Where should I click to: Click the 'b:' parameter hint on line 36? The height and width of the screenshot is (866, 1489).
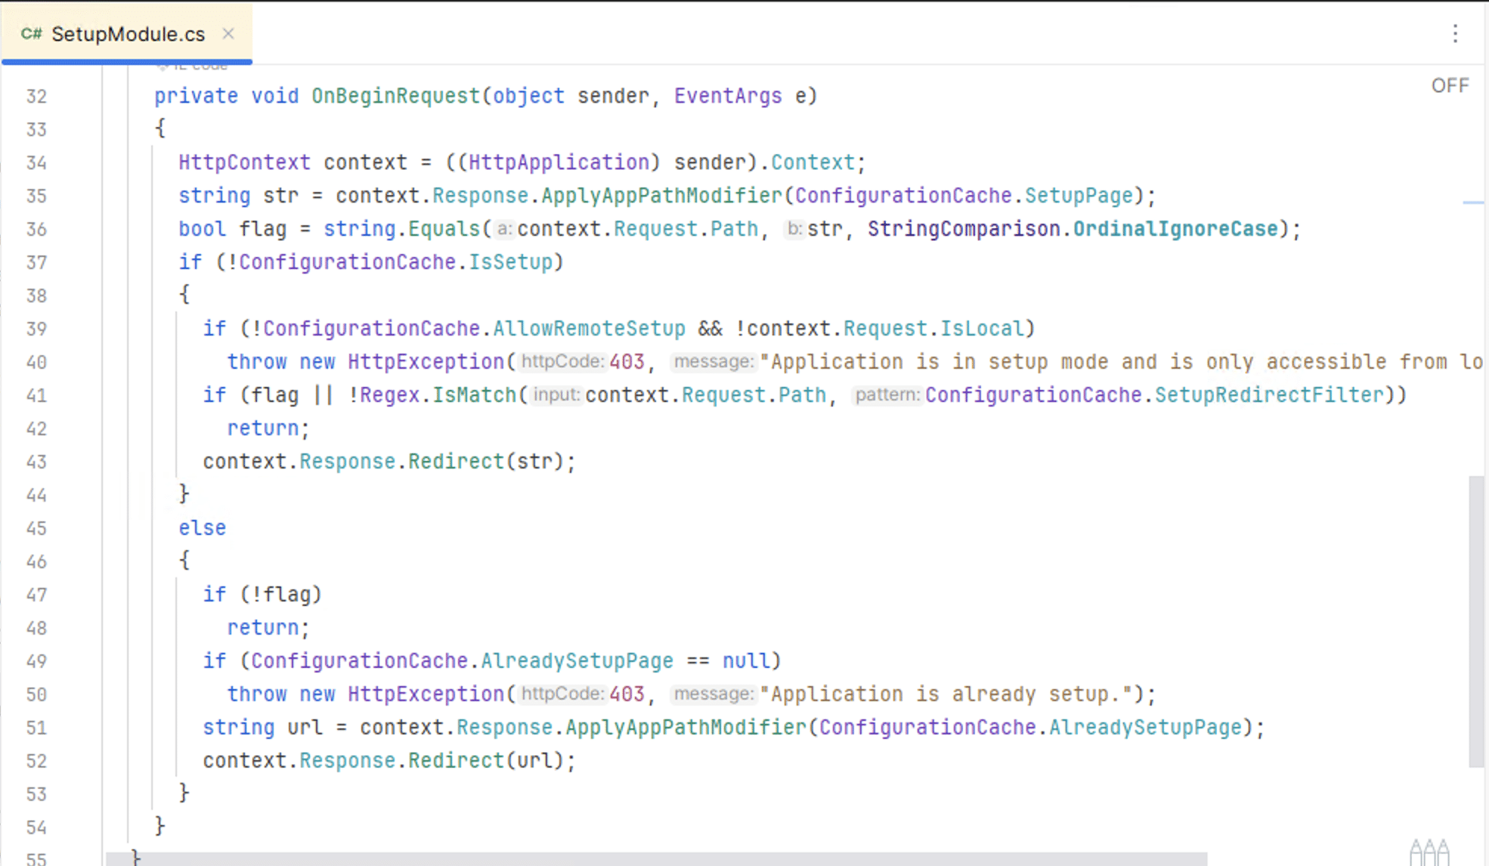click(794, 228)
